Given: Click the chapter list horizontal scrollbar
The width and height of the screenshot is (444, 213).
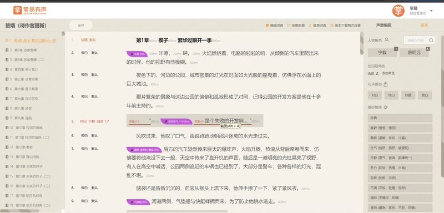Looking at the screenshot, I should (x=20, y=211).
